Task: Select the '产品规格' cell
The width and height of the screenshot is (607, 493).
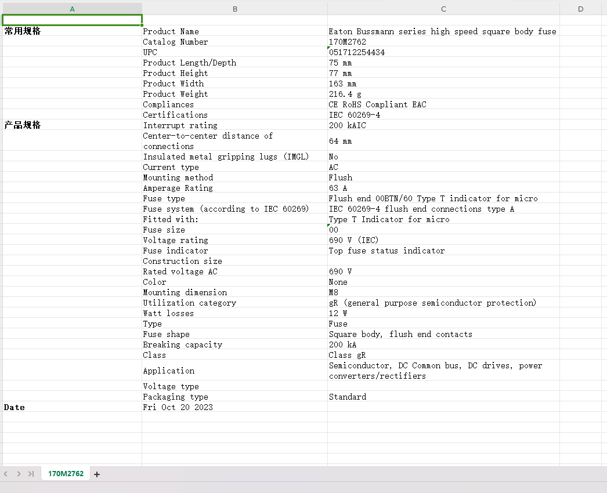Action: 73,125
